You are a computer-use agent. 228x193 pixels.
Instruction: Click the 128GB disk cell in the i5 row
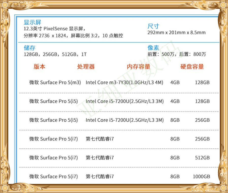202,101
